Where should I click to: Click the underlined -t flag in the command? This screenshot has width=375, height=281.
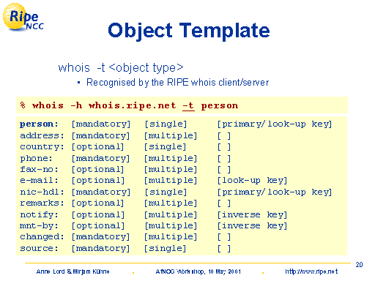tap(188, 106)
